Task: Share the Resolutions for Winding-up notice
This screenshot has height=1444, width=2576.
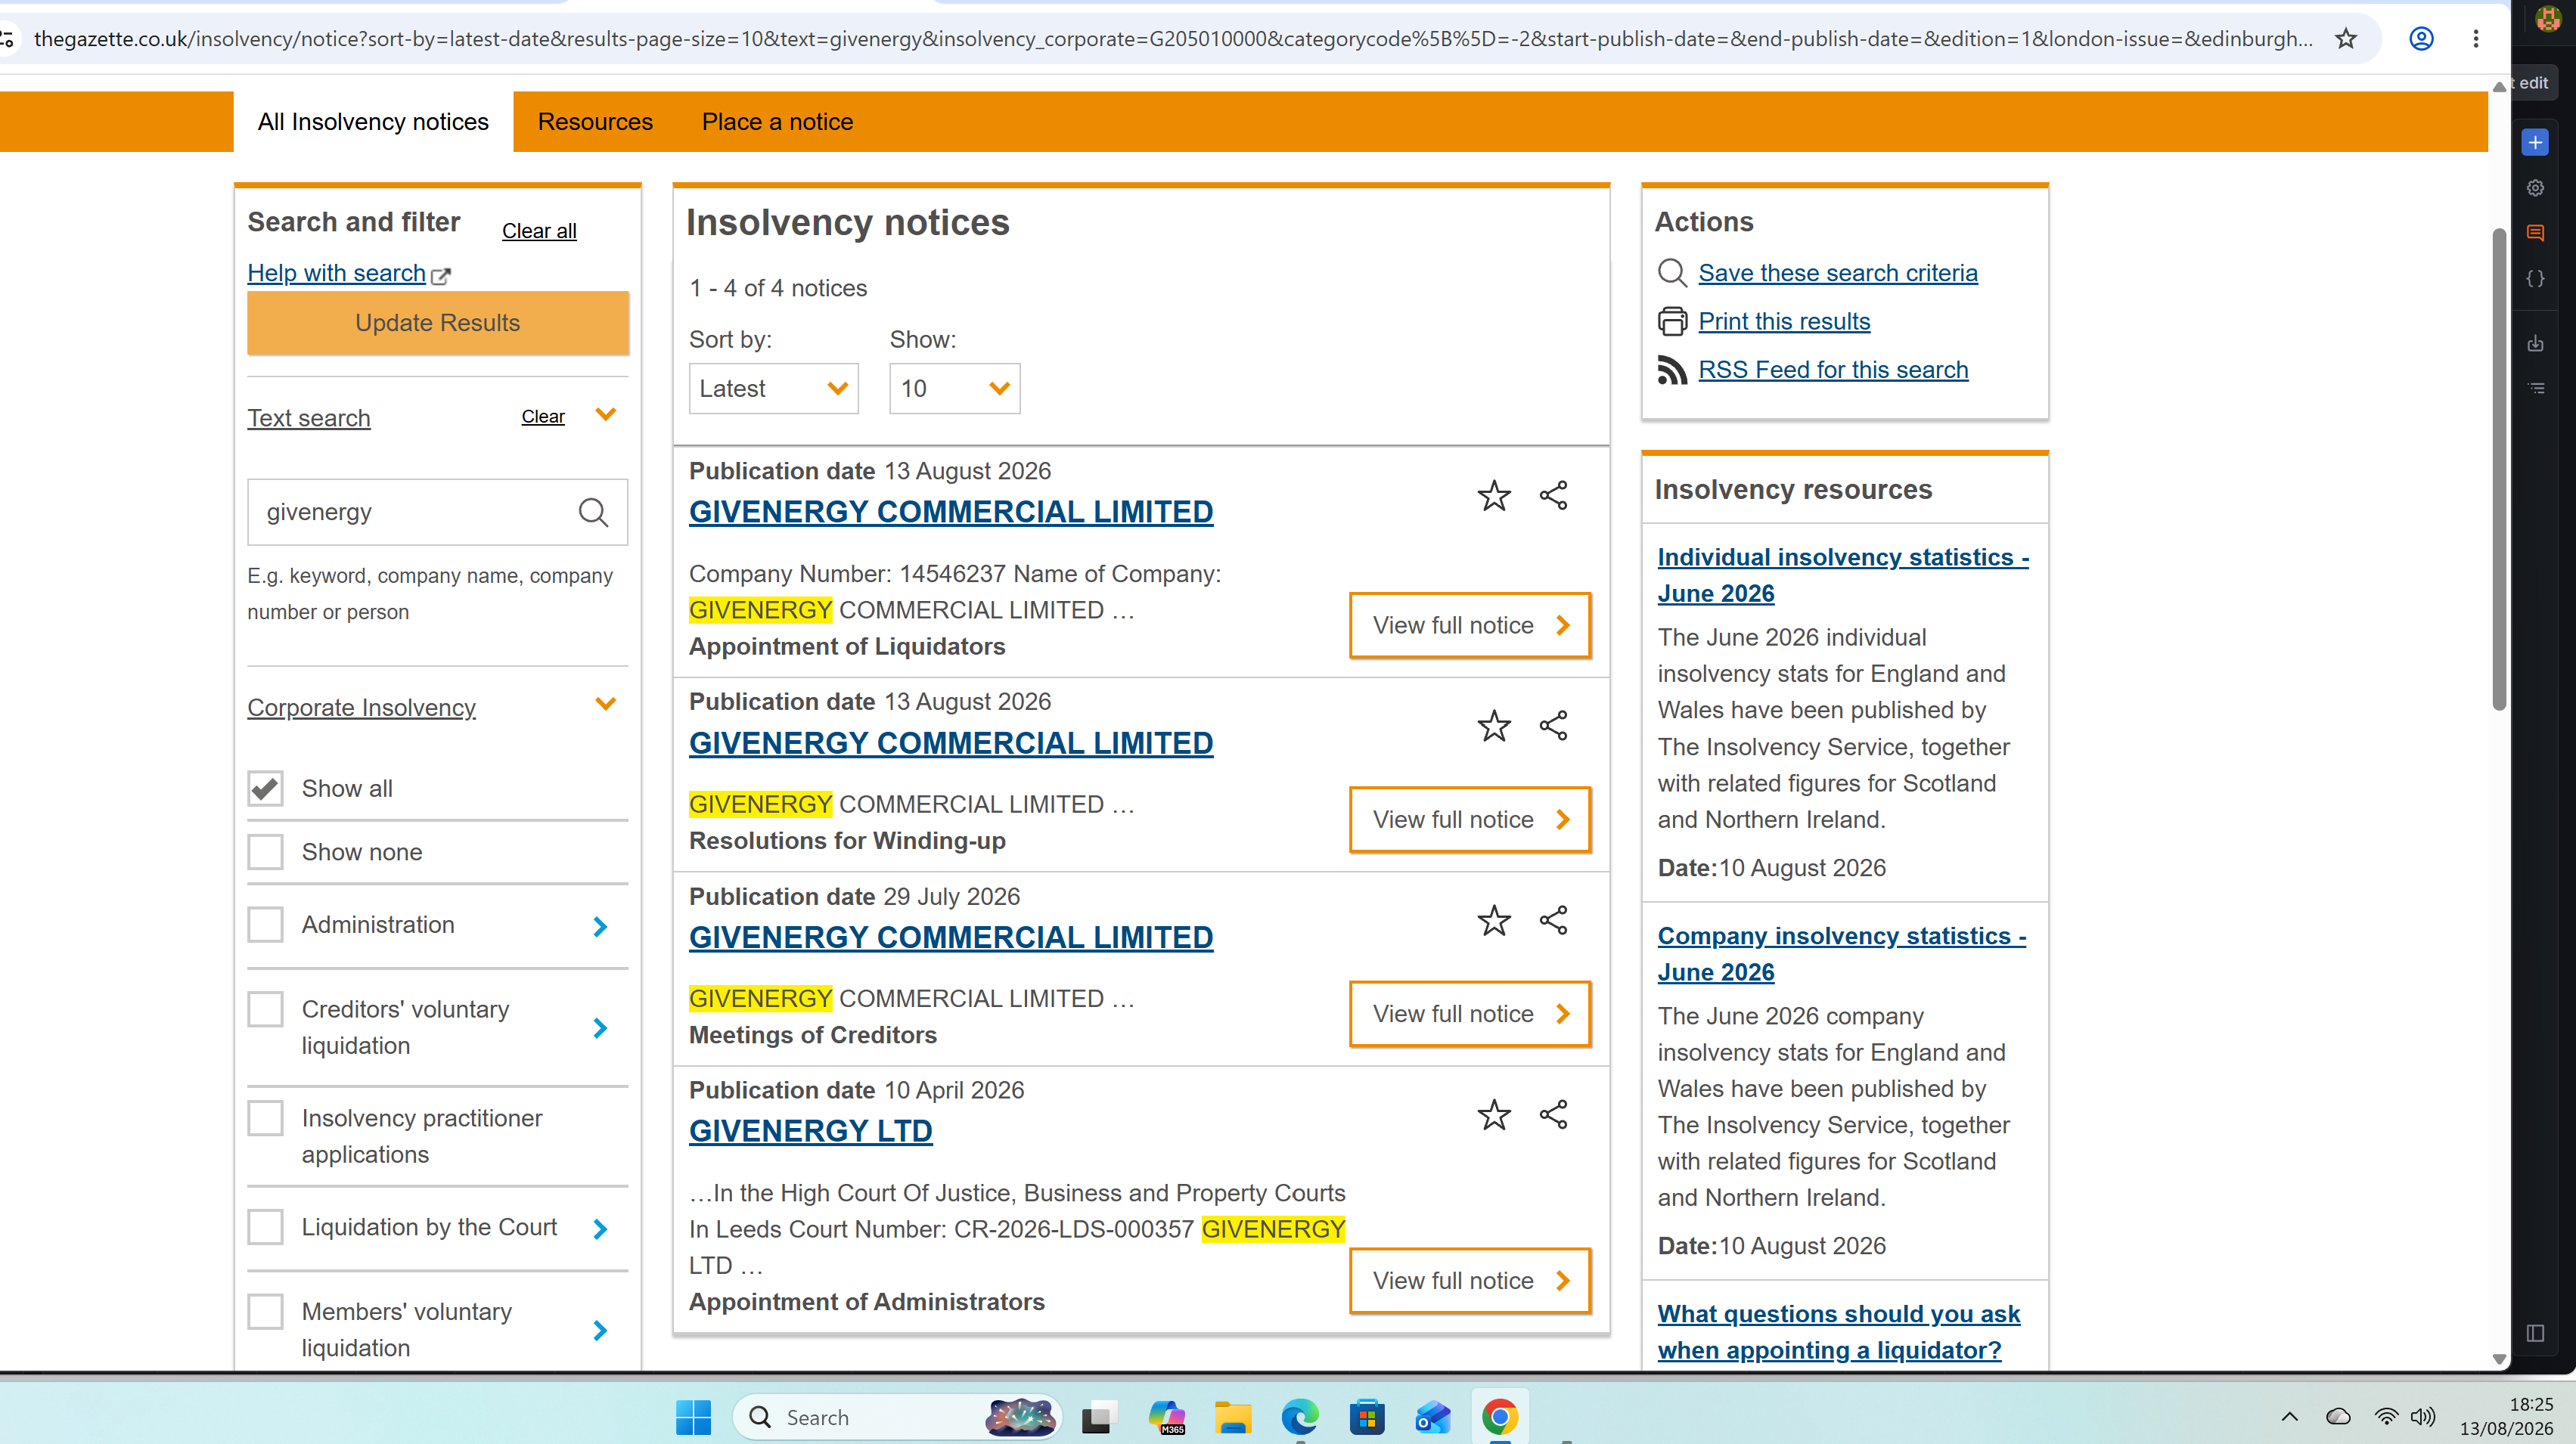Action: pyautogui.click(x=1553, y=726)
